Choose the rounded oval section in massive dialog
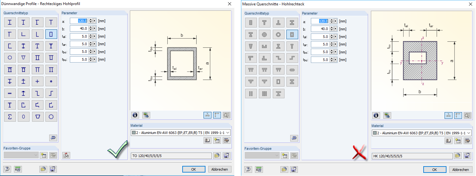 [292, 70]
